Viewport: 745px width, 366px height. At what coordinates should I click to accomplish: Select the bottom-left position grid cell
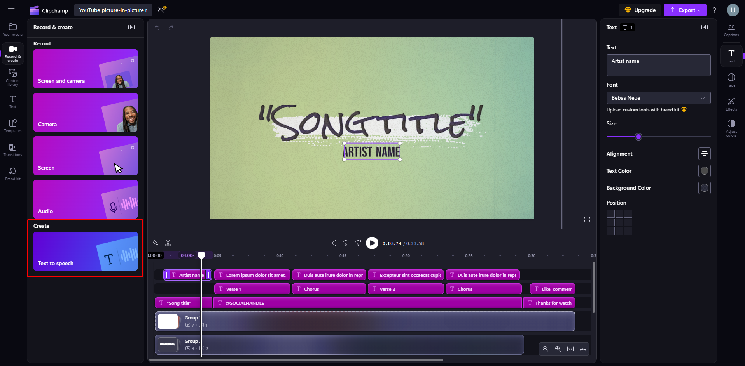(x=610, y=231)
